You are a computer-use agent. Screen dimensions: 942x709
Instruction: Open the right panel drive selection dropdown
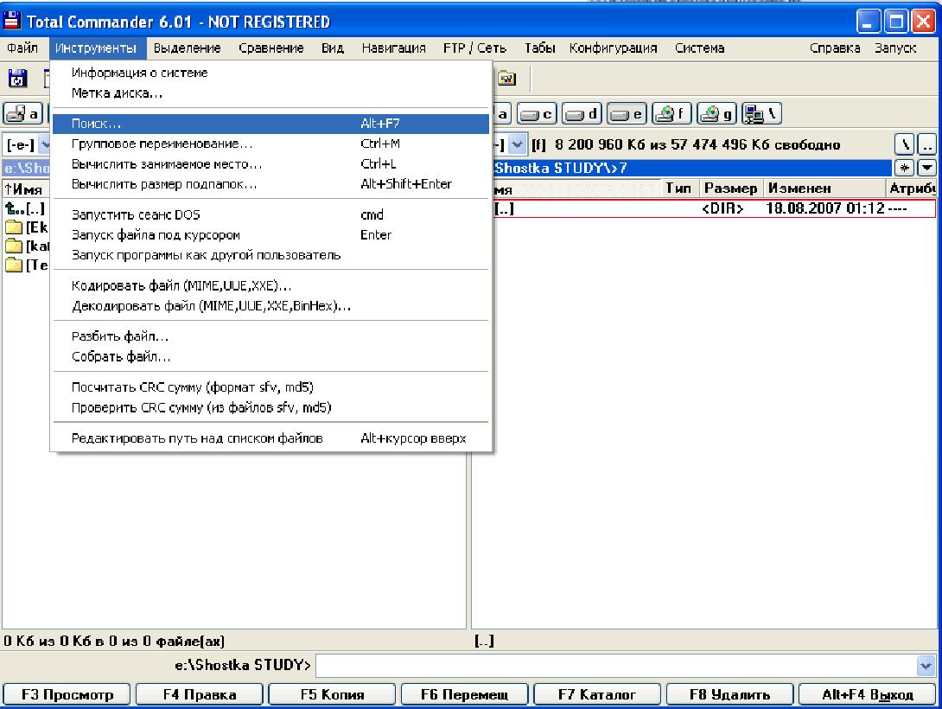518,144
